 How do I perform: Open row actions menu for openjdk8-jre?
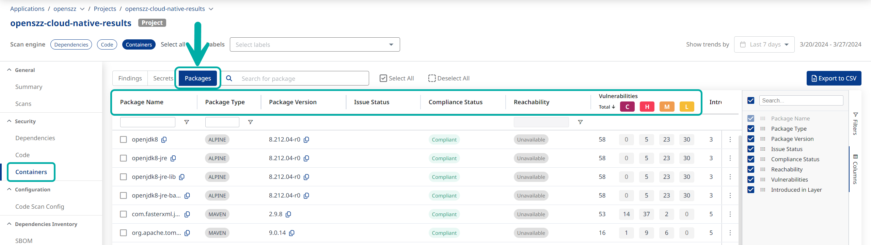coord(730,158)
